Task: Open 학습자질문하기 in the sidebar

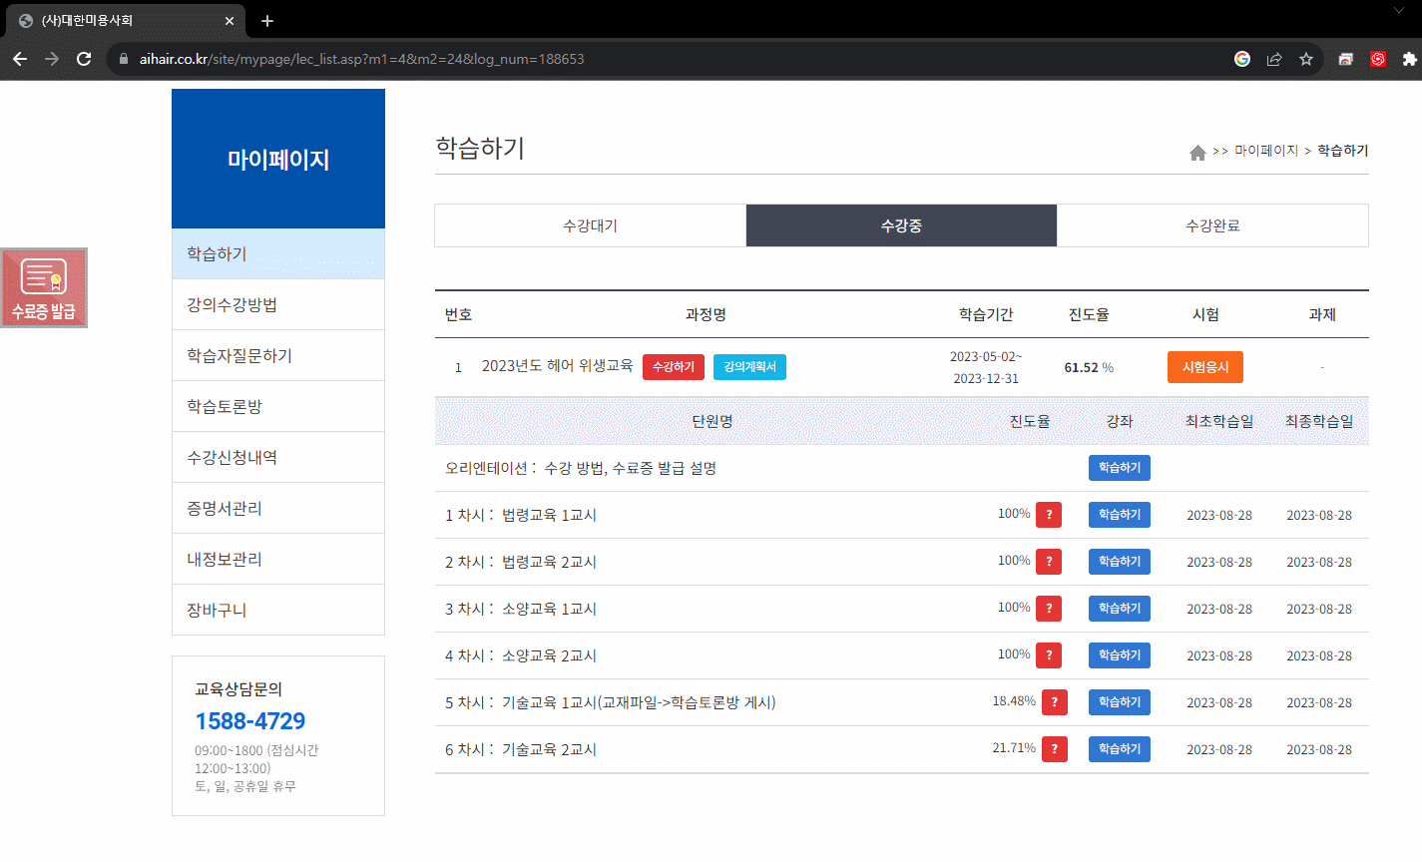Action: coord(278,356)
